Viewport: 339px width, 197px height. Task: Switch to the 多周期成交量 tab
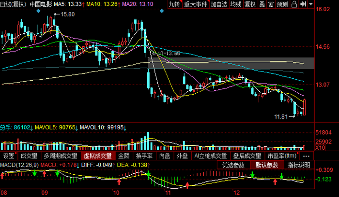click(61, 155)
